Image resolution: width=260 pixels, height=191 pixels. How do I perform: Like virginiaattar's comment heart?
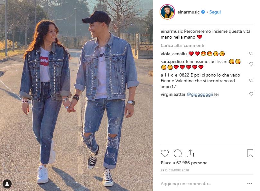251,94
